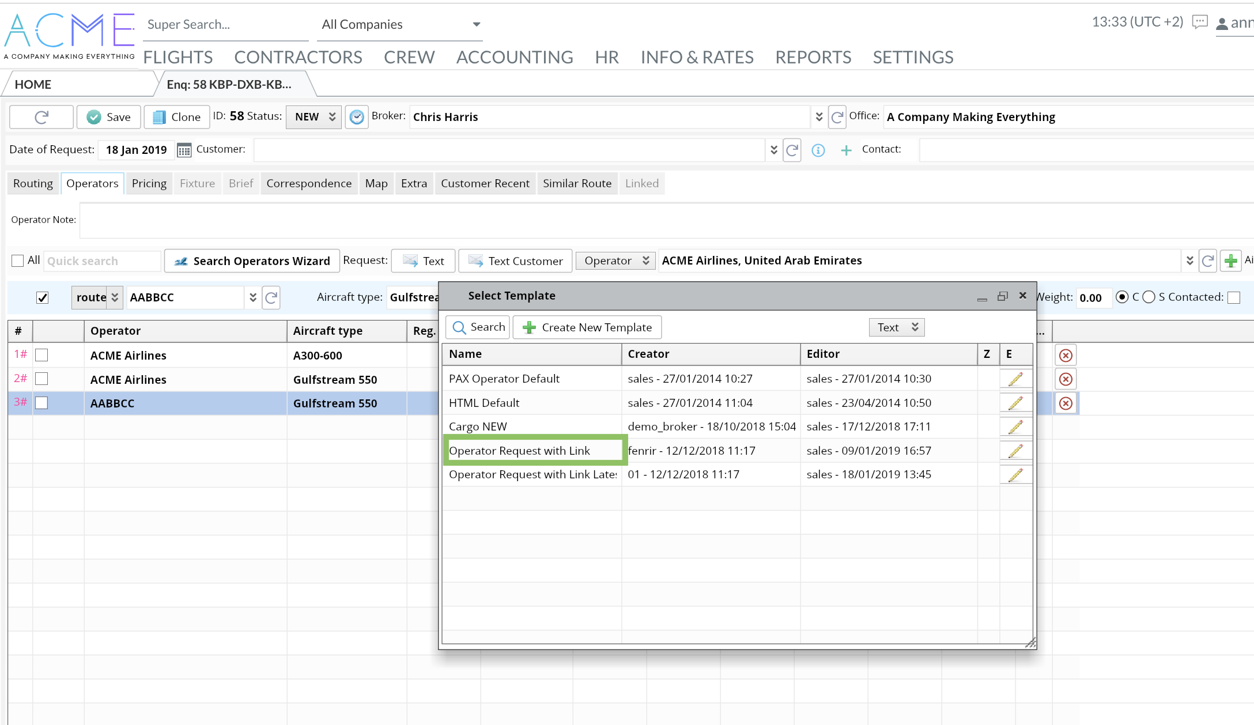Viewport: 1254px width, 725px height.
Task: Click the customer info icon
Action: coord(818,150)
